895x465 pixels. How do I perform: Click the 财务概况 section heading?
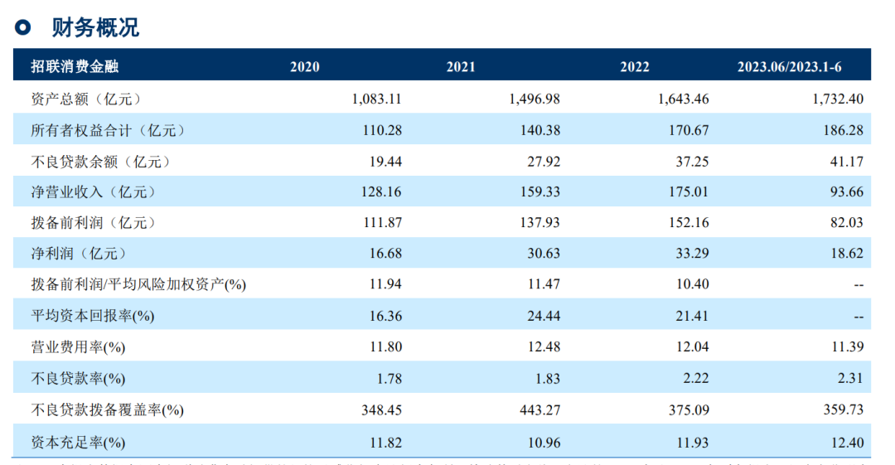pos(95,27)
